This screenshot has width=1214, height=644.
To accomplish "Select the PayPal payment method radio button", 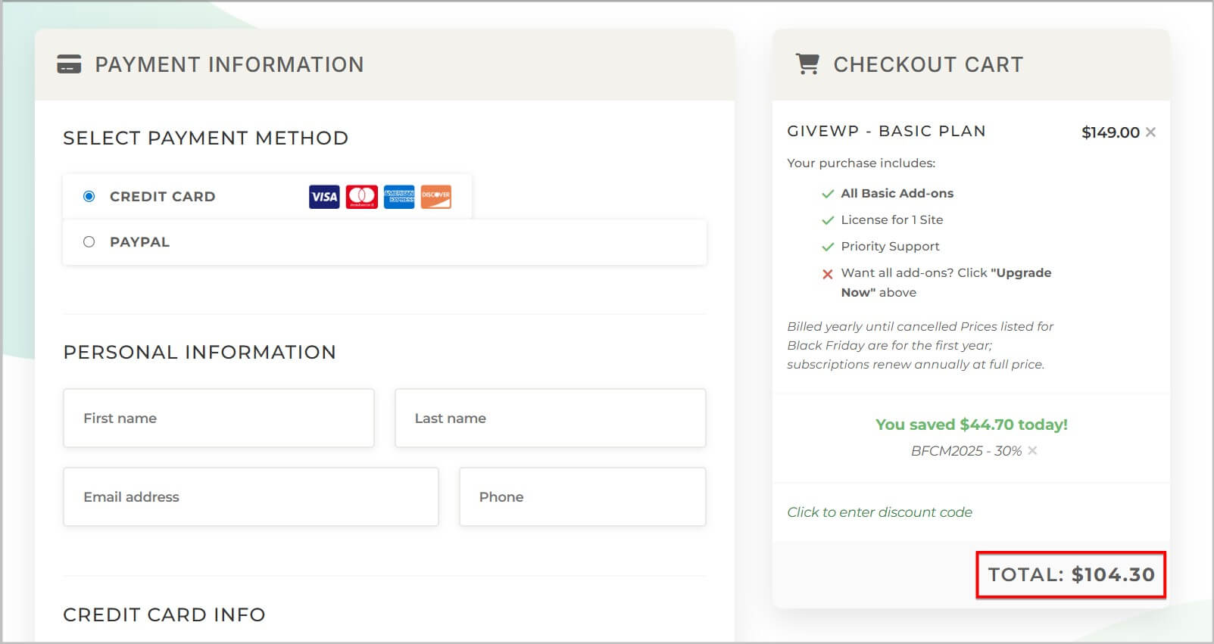I will click(x=89, y=241).
